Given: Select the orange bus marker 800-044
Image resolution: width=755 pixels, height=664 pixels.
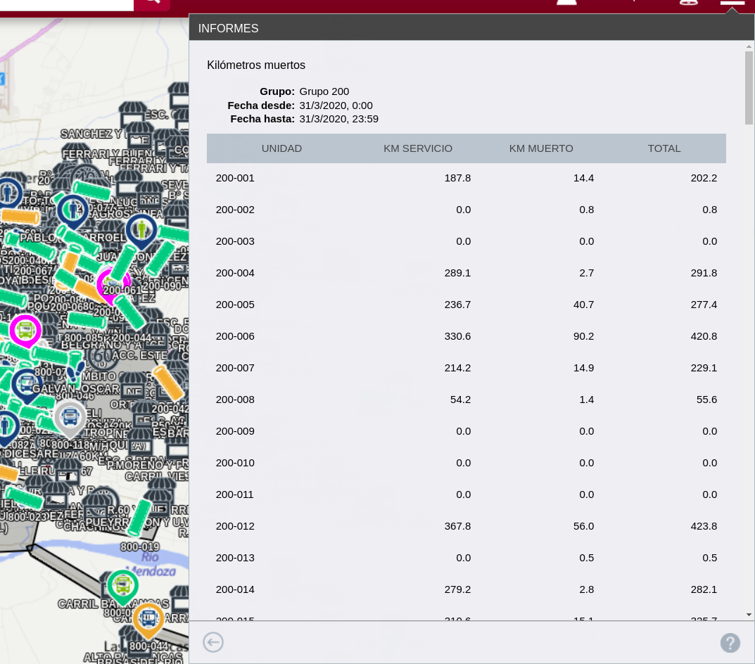Looking at the screenshot, I should [148, 619].
